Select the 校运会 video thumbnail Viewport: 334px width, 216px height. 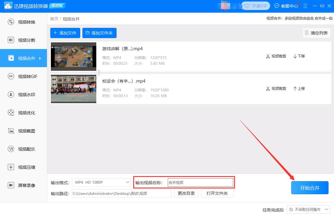pos(74,89)
